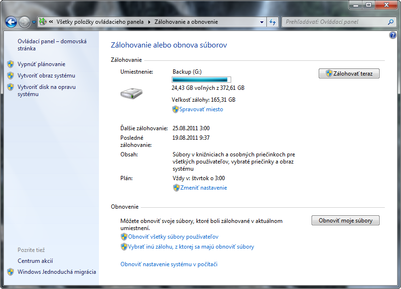Click the greyed forward navigation arrow
The height and width of the screenshot is (289, 401).
click(24, 22)
